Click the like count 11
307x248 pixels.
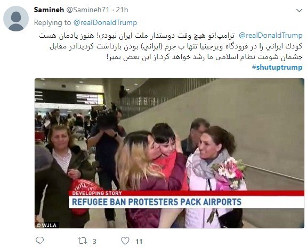point(139,242)
